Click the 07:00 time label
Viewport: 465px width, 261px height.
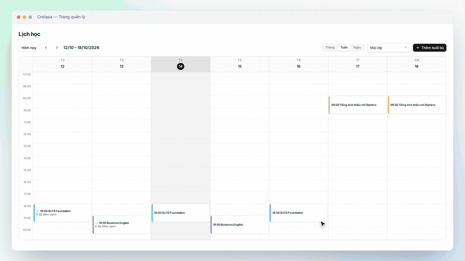pos(27,74)
